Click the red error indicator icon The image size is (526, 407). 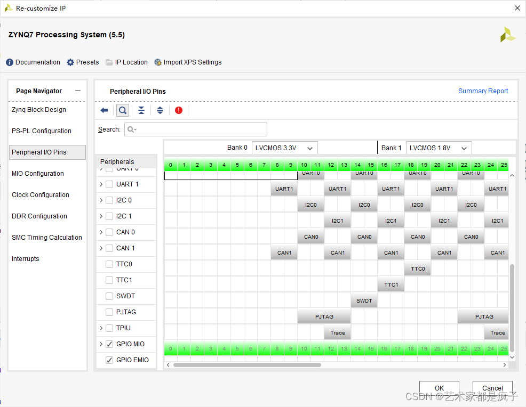click(x=179, y=110)
